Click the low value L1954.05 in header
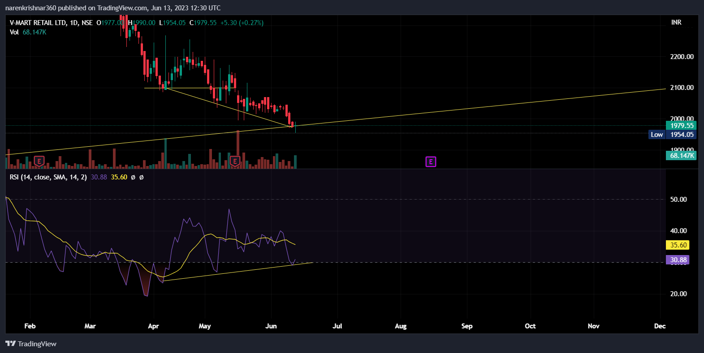This screenshot has width=704, height=353. 172,22
